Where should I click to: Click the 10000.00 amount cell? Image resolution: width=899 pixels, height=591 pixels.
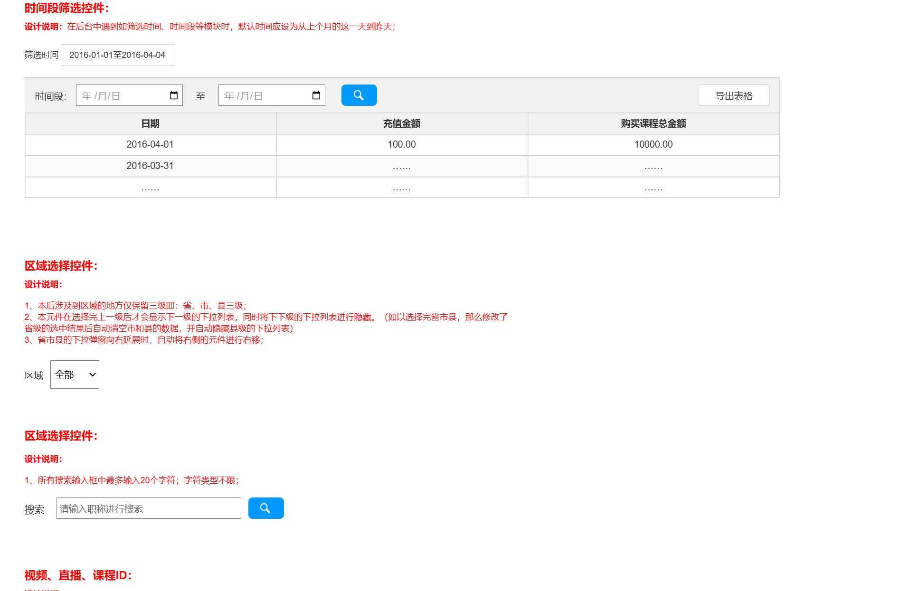pos(653,145)
